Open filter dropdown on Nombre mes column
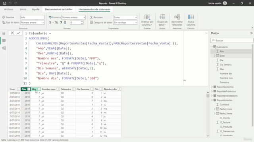The width and height of the screenshot is (254, 142). coord(58,89)
